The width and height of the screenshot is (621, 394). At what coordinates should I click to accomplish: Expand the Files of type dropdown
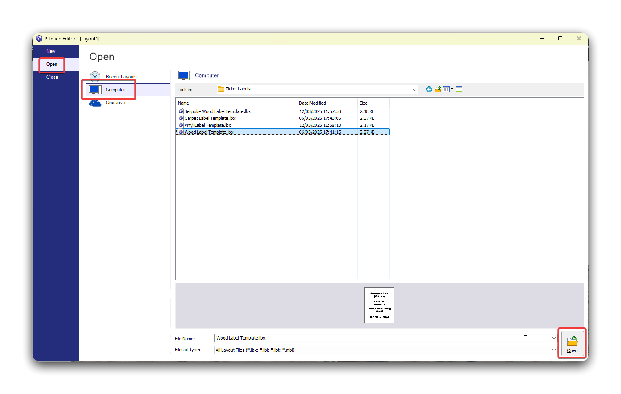point(554,350)
